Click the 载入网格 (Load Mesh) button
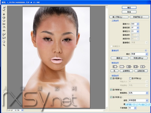The height and width of the screenshot is (113, 151). 119,17
